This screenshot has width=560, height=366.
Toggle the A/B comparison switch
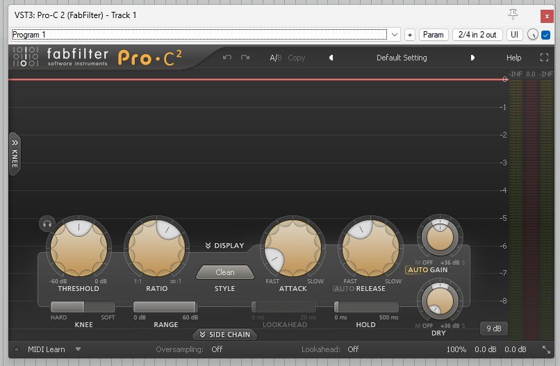click(276, 58)
